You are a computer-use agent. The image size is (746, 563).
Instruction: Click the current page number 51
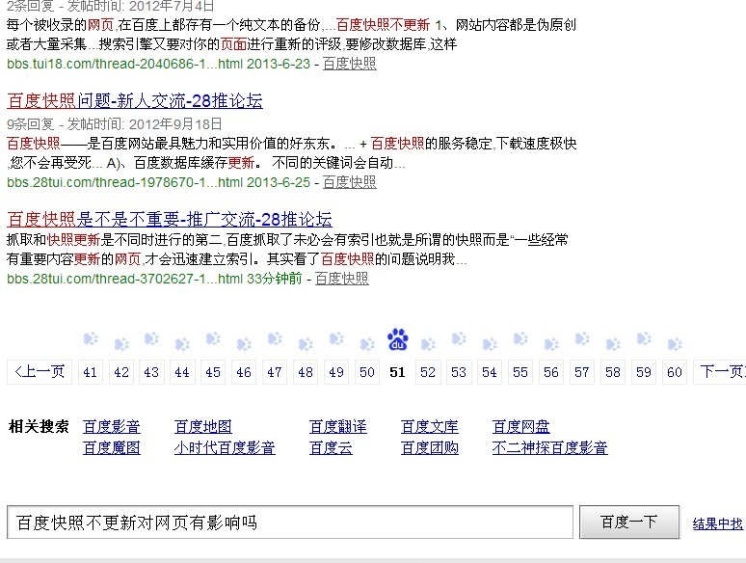397,372
